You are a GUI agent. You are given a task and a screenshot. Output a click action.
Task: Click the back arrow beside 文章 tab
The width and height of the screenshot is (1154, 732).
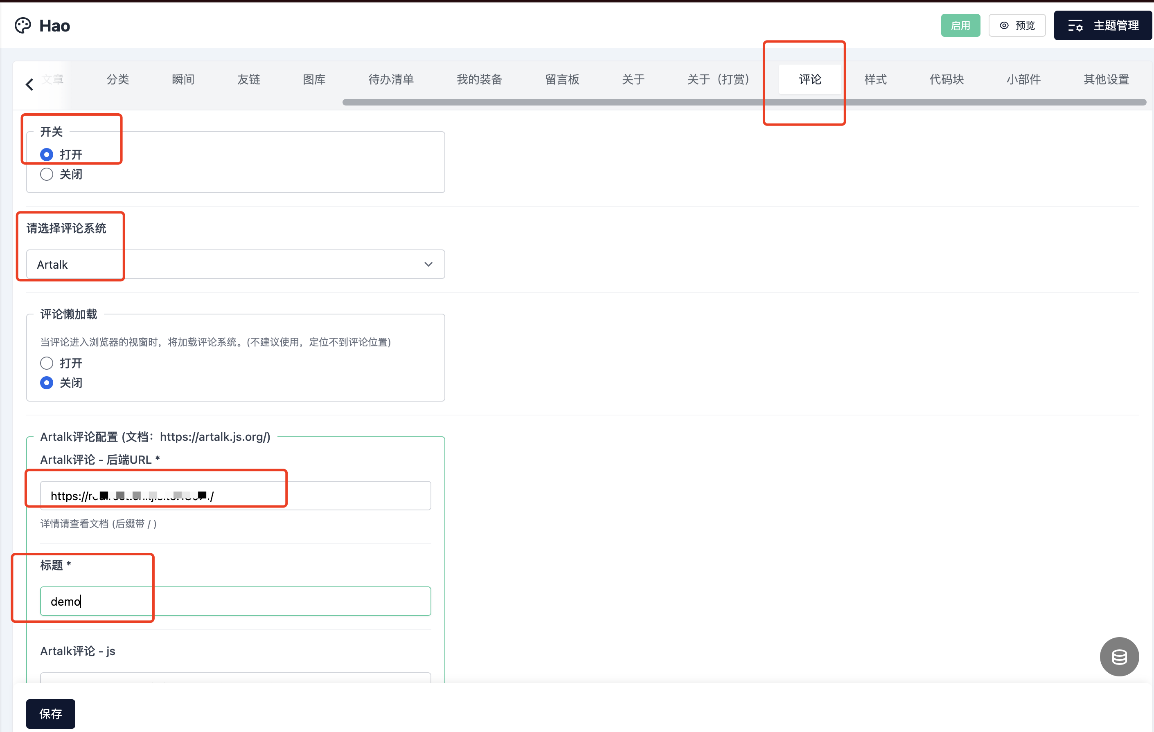click(x=29, y=83)
